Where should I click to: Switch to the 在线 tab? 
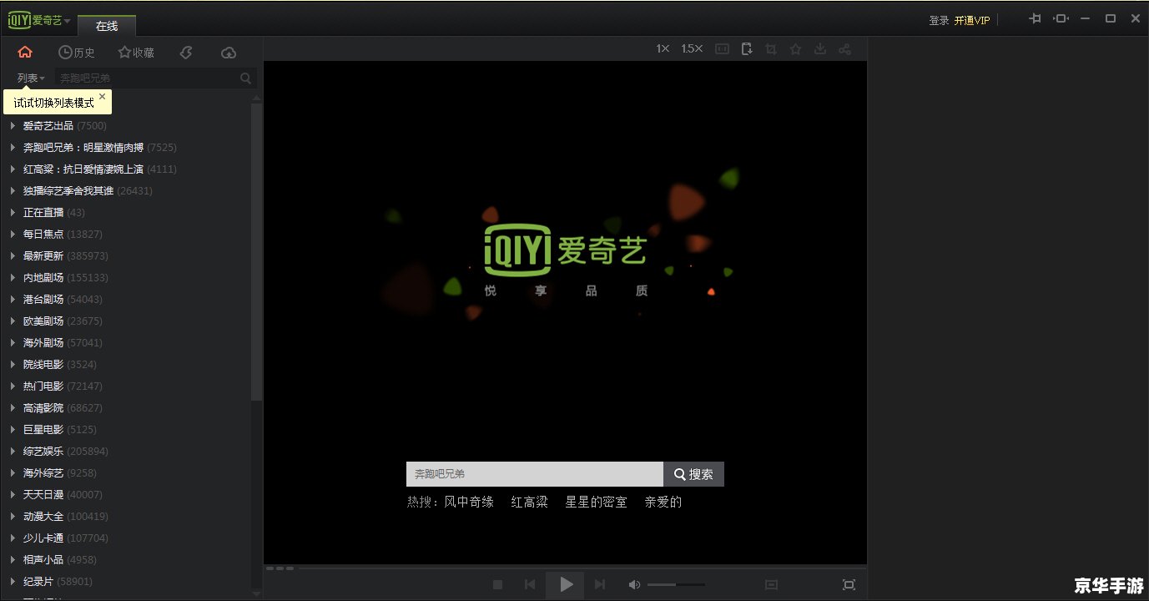[107, 26]
